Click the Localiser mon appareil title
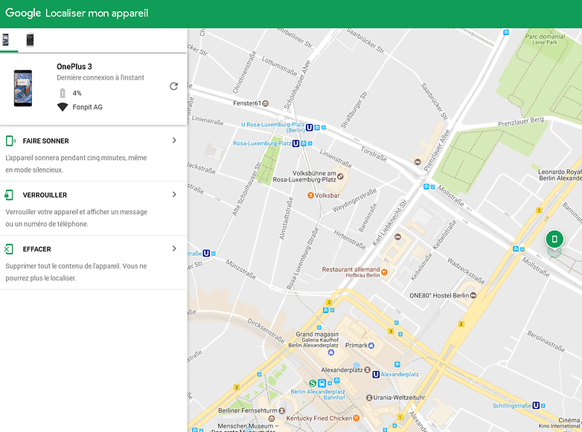 [97, 13]
